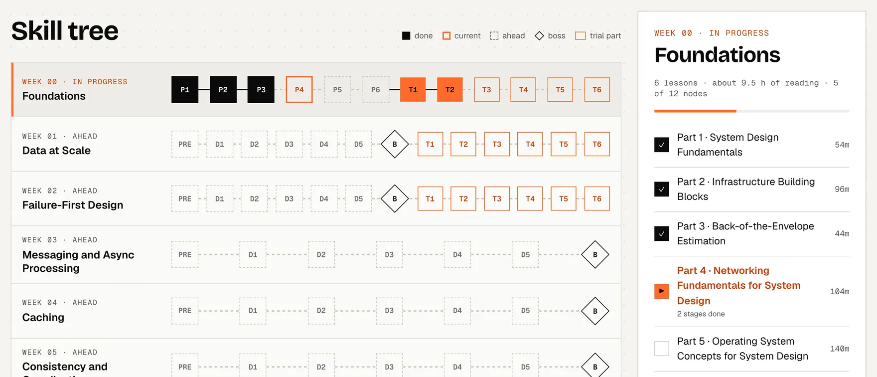The height and width of the screenshot is (377, 877).
Task: Click the '2 stages done' text under Part 4
Action: click(701, 314)
